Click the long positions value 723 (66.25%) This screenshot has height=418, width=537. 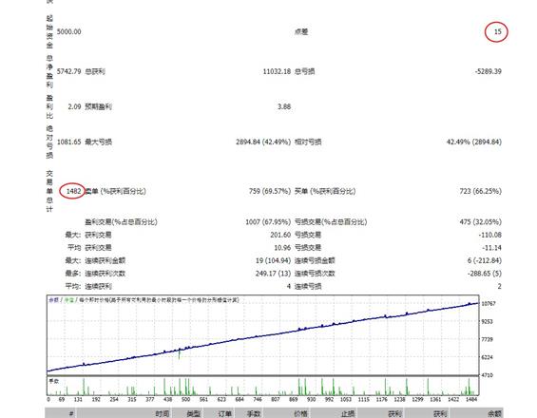point(481,191)
